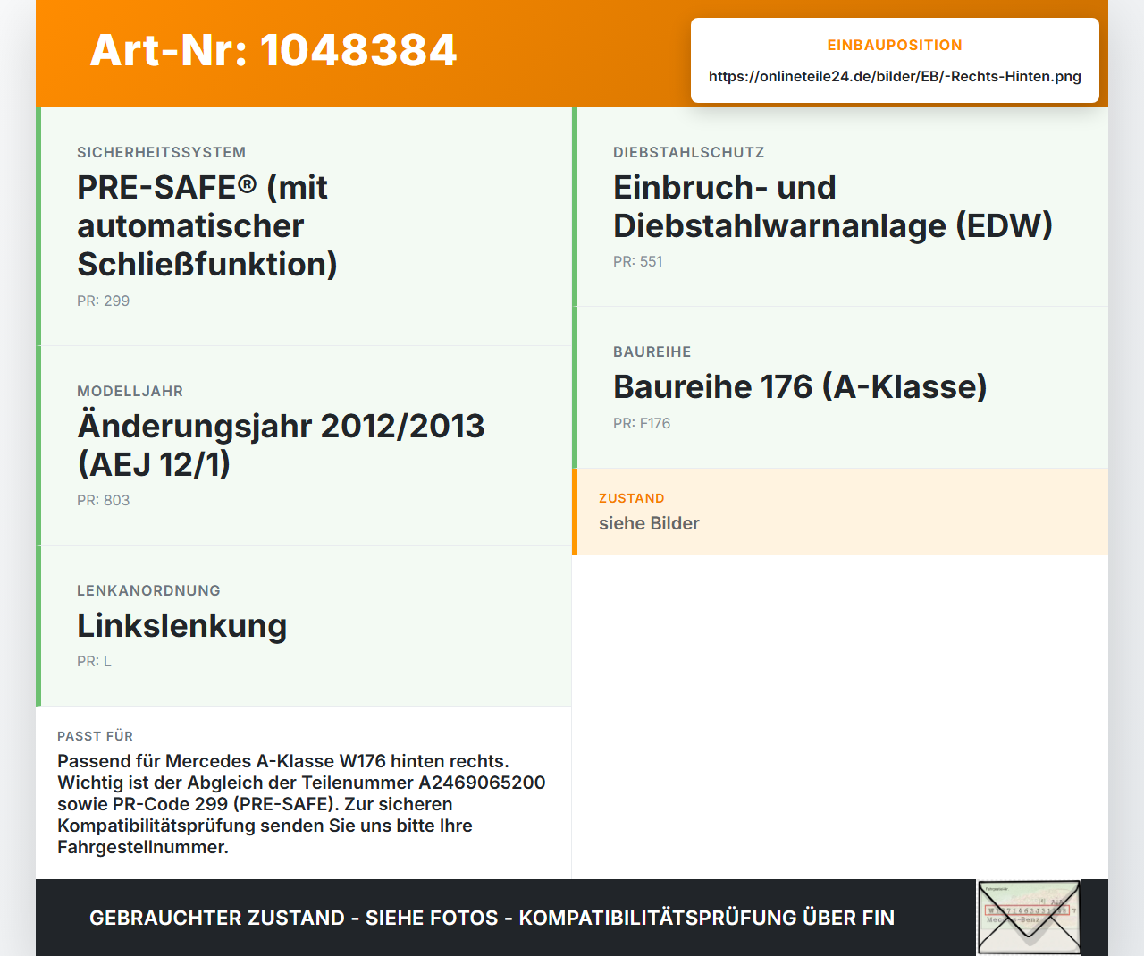Open the Rechts-Hinten.png image URL

click(895, 76)
